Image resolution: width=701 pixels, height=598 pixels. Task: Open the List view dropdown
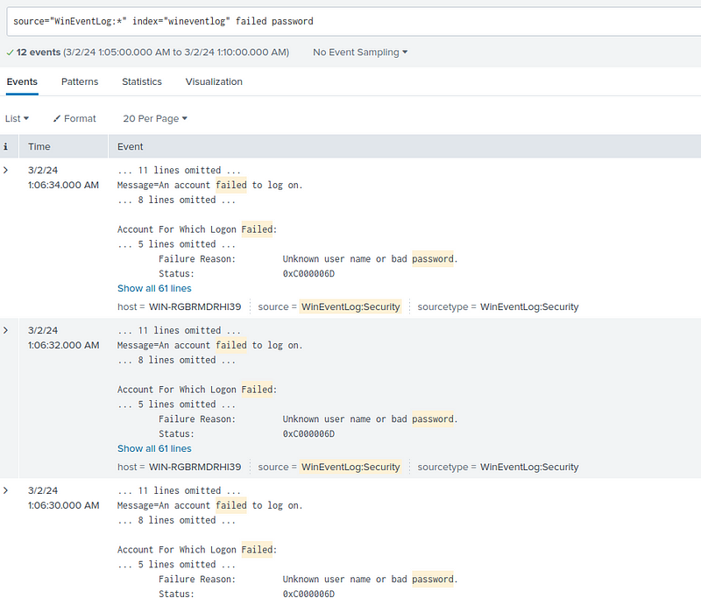17,118
